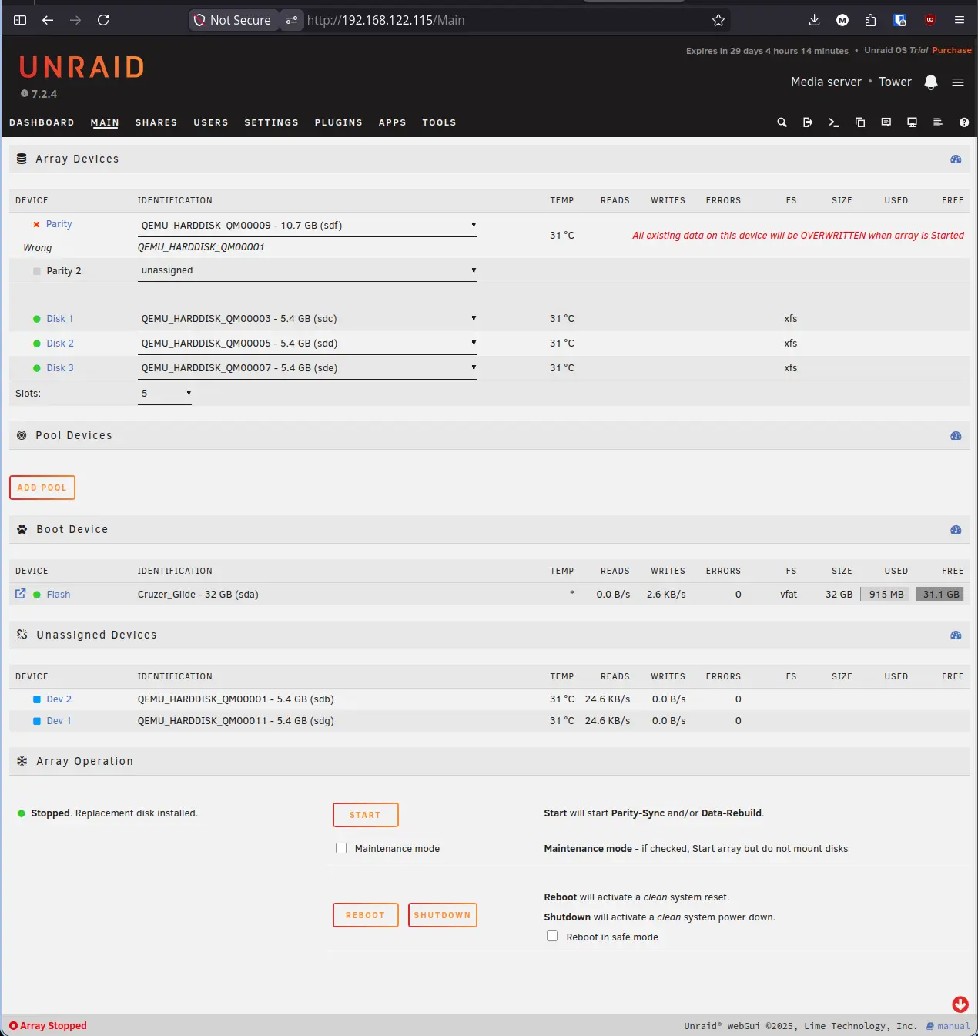Screen dimensions: 978x1036
Task: Click the feedback icon in Unraid toolbar
Action: click(x=886, y=122)
